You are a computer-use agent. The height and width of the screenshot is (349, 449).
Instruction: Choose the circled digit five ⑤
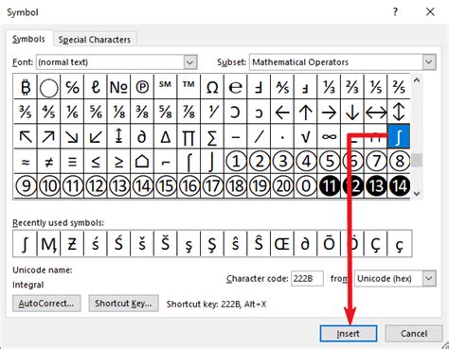click(329, 162)
